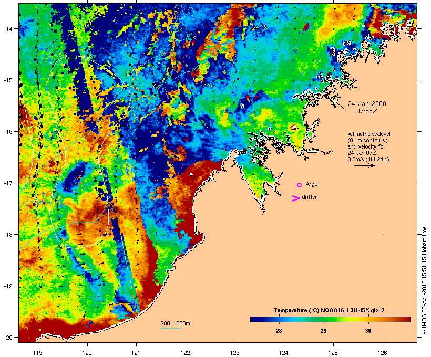Screen dimensions: 431x357
Task: Click the 'Argo' legend label
Action: pos(312,184)
